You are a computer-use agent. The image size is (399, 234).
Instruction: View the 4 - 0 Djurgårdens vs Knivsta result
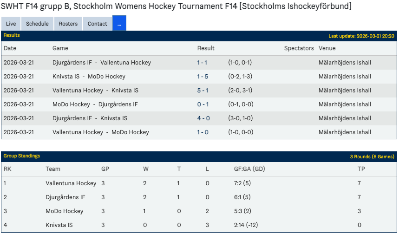pos(203,118)
